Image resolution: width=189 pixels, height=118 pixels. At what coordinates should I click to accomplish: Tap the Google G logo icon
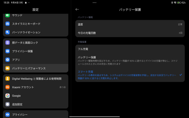pos(7,96)
